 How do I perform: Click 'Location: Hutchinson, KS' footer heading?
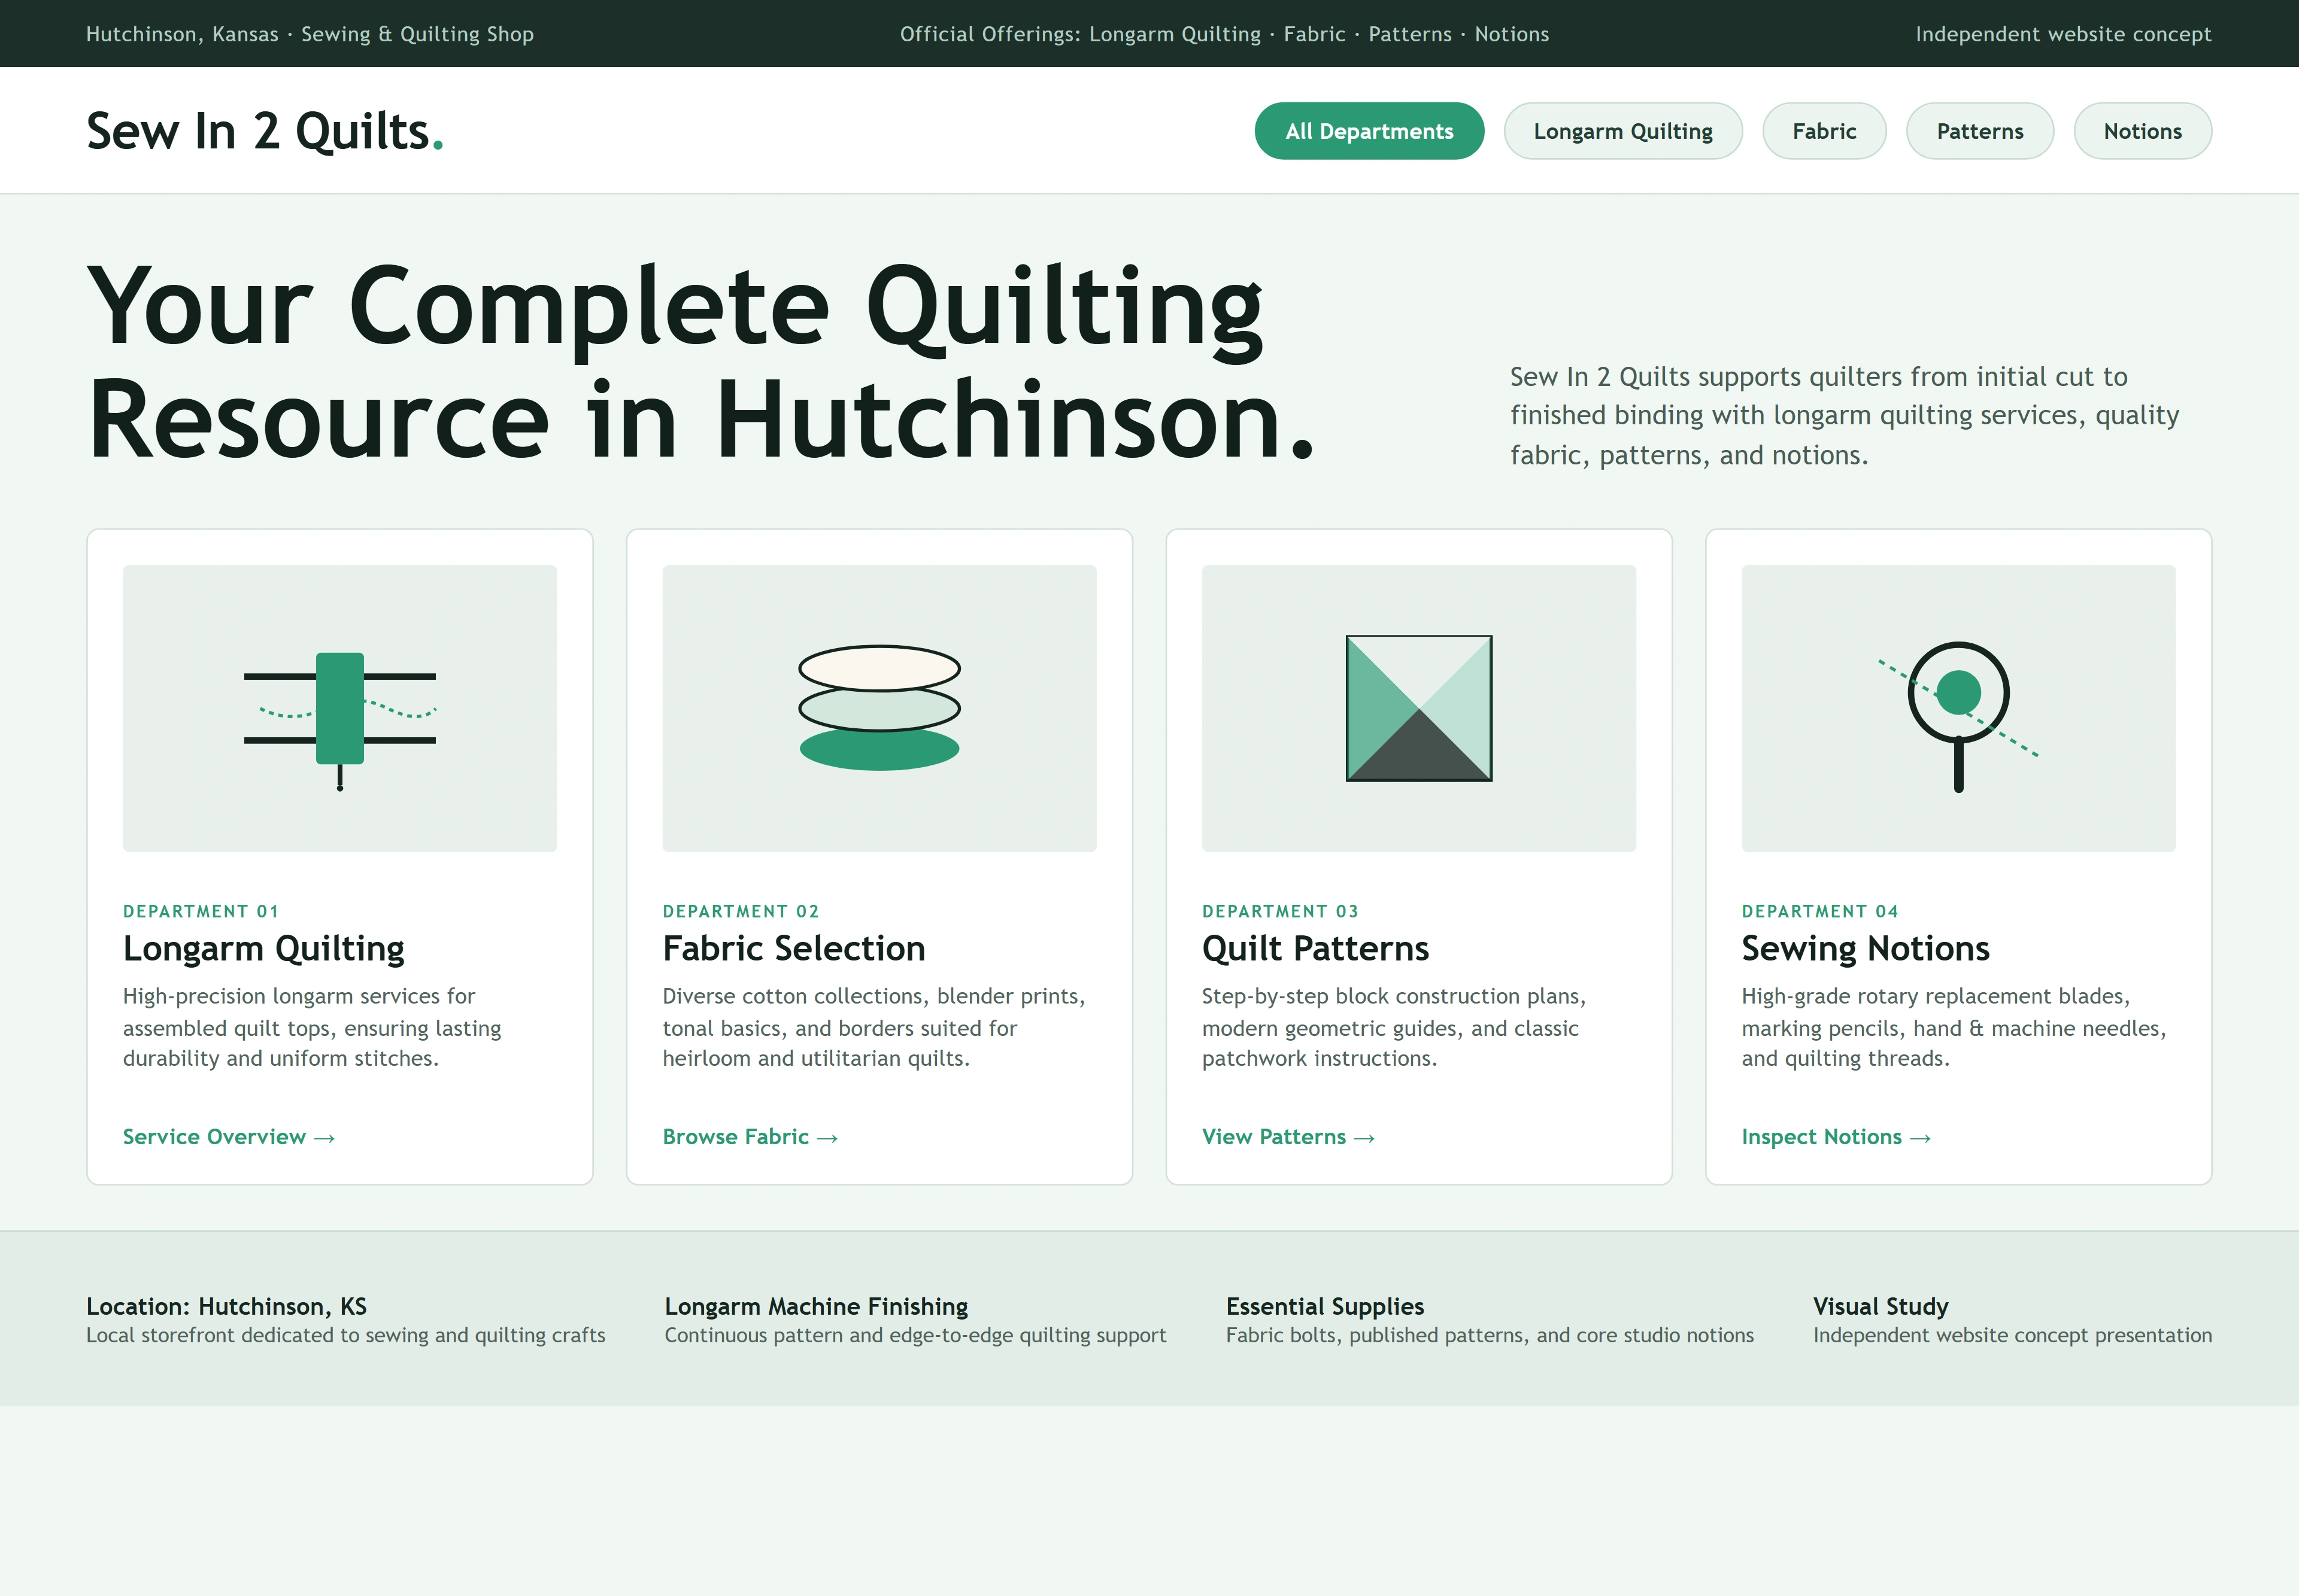point(226,1306)
